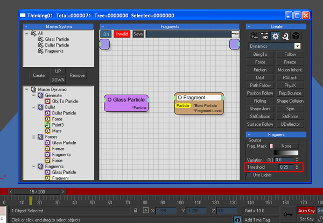This screenshot has height=223, width=323.
Task: Click the Freeze operator icon in tree
Action: [47, 149]
